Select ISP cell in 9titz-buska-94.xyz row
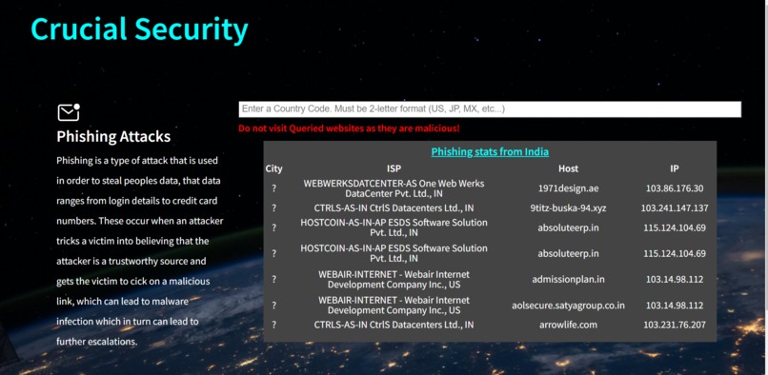The height and width of the screenshot is (375, 768). click(394, 208)
